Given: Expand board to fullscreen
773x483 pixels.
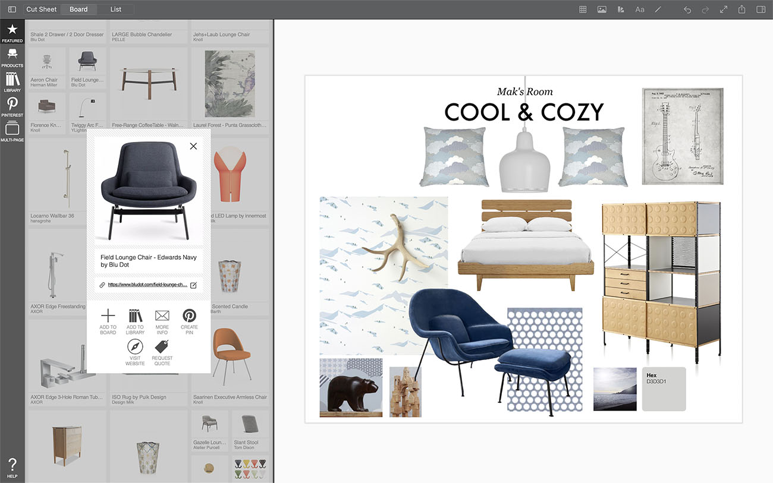Looking at the screenshot, I should pyautogui.click(x=724, y=10).
